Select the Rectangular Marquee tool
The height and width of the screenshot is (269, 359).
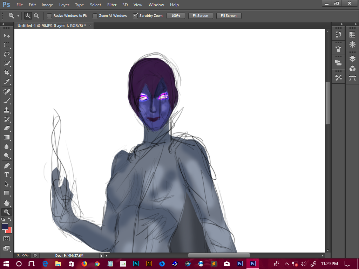click(x=7, y=45)
